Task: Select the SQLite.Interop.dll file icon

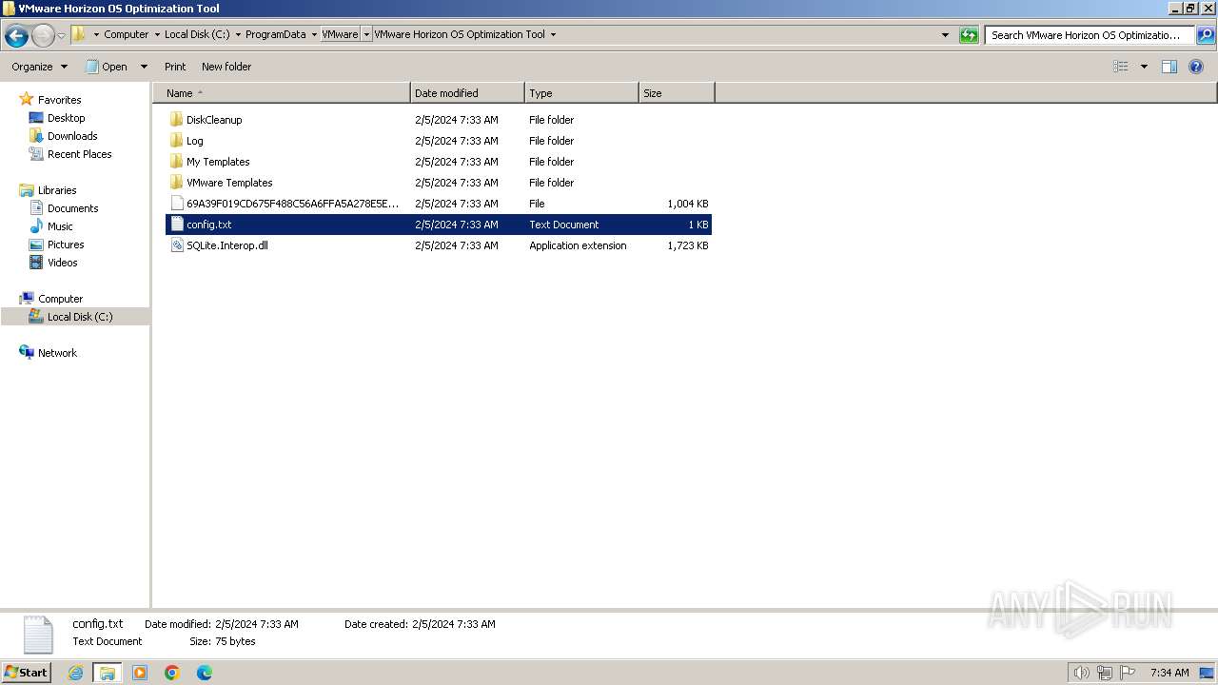Action: click(176, 245)
